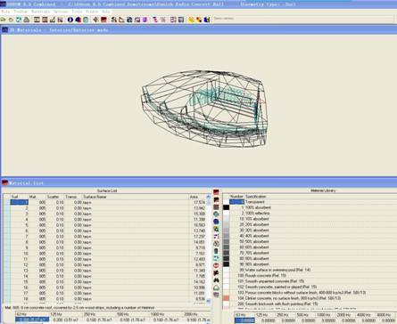This screenshot has height=324, width=397.
Task: Click the black swatch for 100% absorbent
Action: 227,207
